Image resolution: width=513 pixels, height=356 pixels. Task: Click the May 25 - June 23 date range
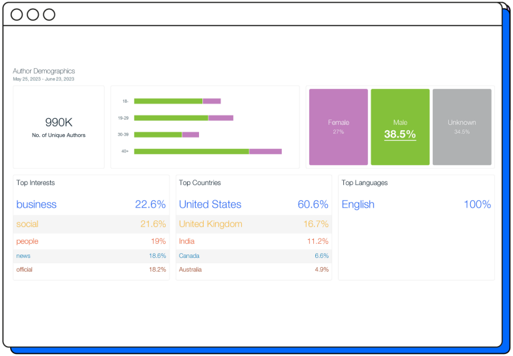[x=43, y=79]
